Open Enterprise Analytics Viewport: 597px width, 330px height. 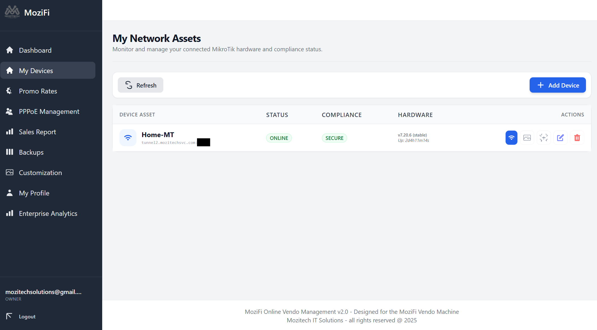pos(48,213)
